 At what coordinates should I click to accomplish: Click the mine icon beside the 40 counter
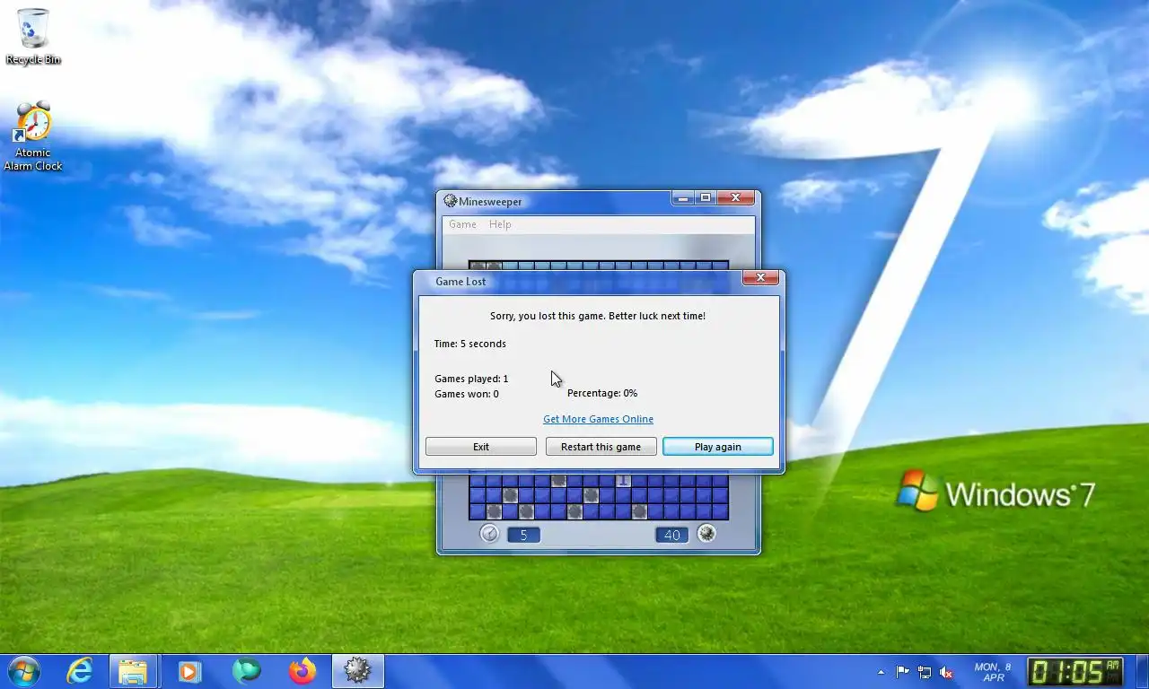706,534
